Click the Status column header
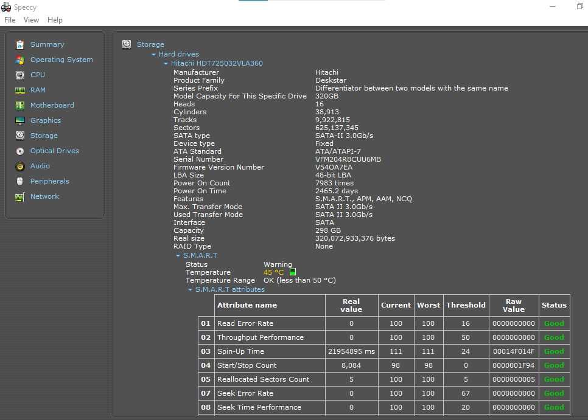588x420 pixels. 555,306
